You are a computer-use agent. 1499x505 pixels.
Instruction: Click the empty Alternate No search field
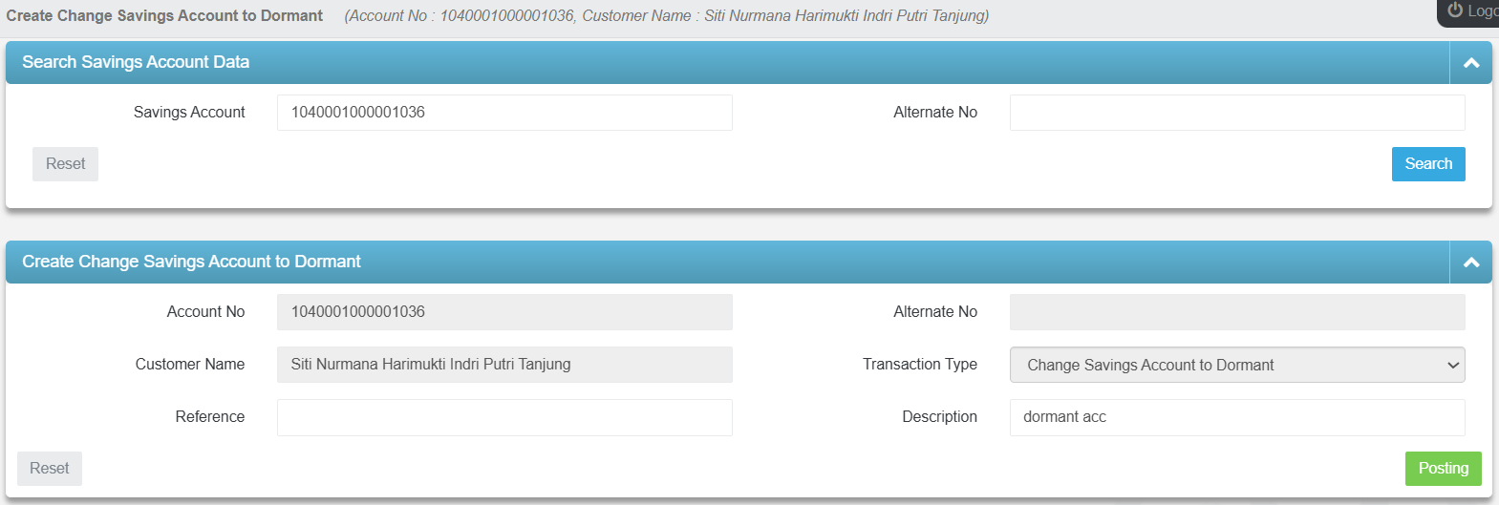tap(1236, 113)
